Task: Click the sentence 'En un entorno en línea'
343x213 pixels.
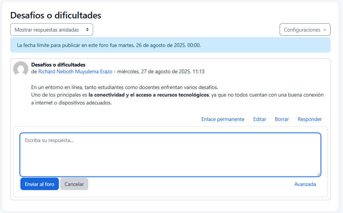Action: coord(125,87)
